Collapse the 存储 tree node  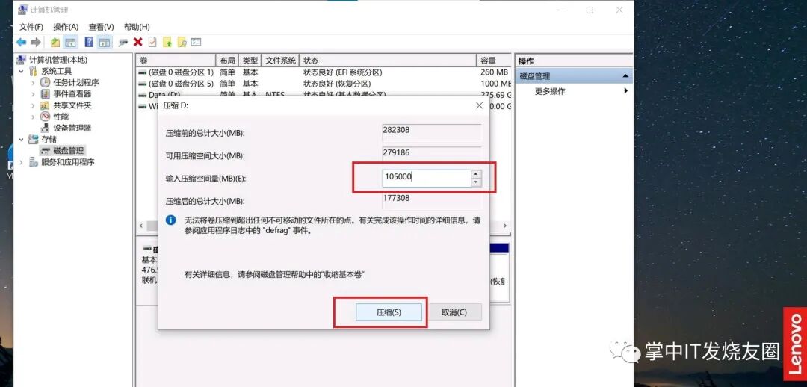[22, 139]
